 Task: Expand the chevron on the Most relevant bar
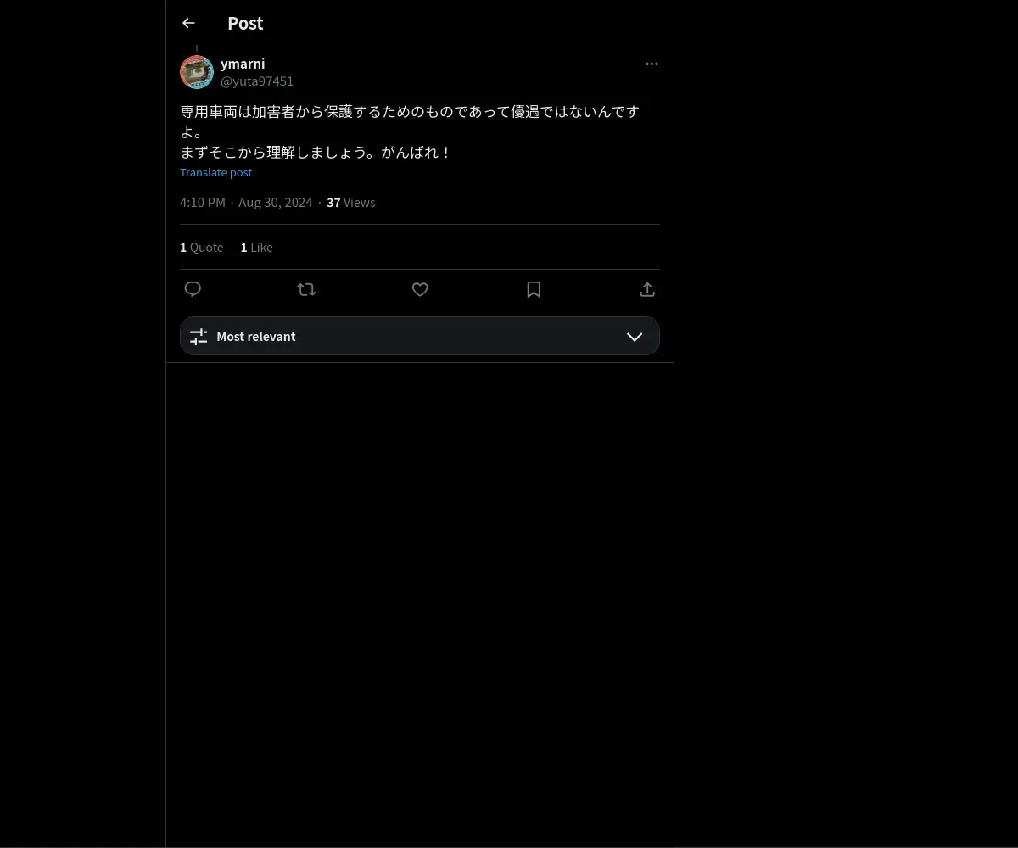635,337
